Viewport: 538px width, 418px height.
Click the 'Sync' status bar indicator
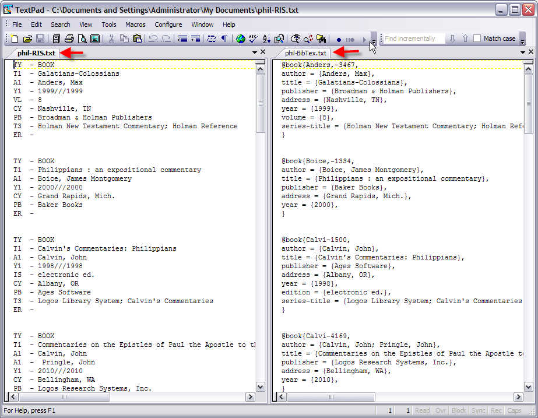[x=479, y=410]
